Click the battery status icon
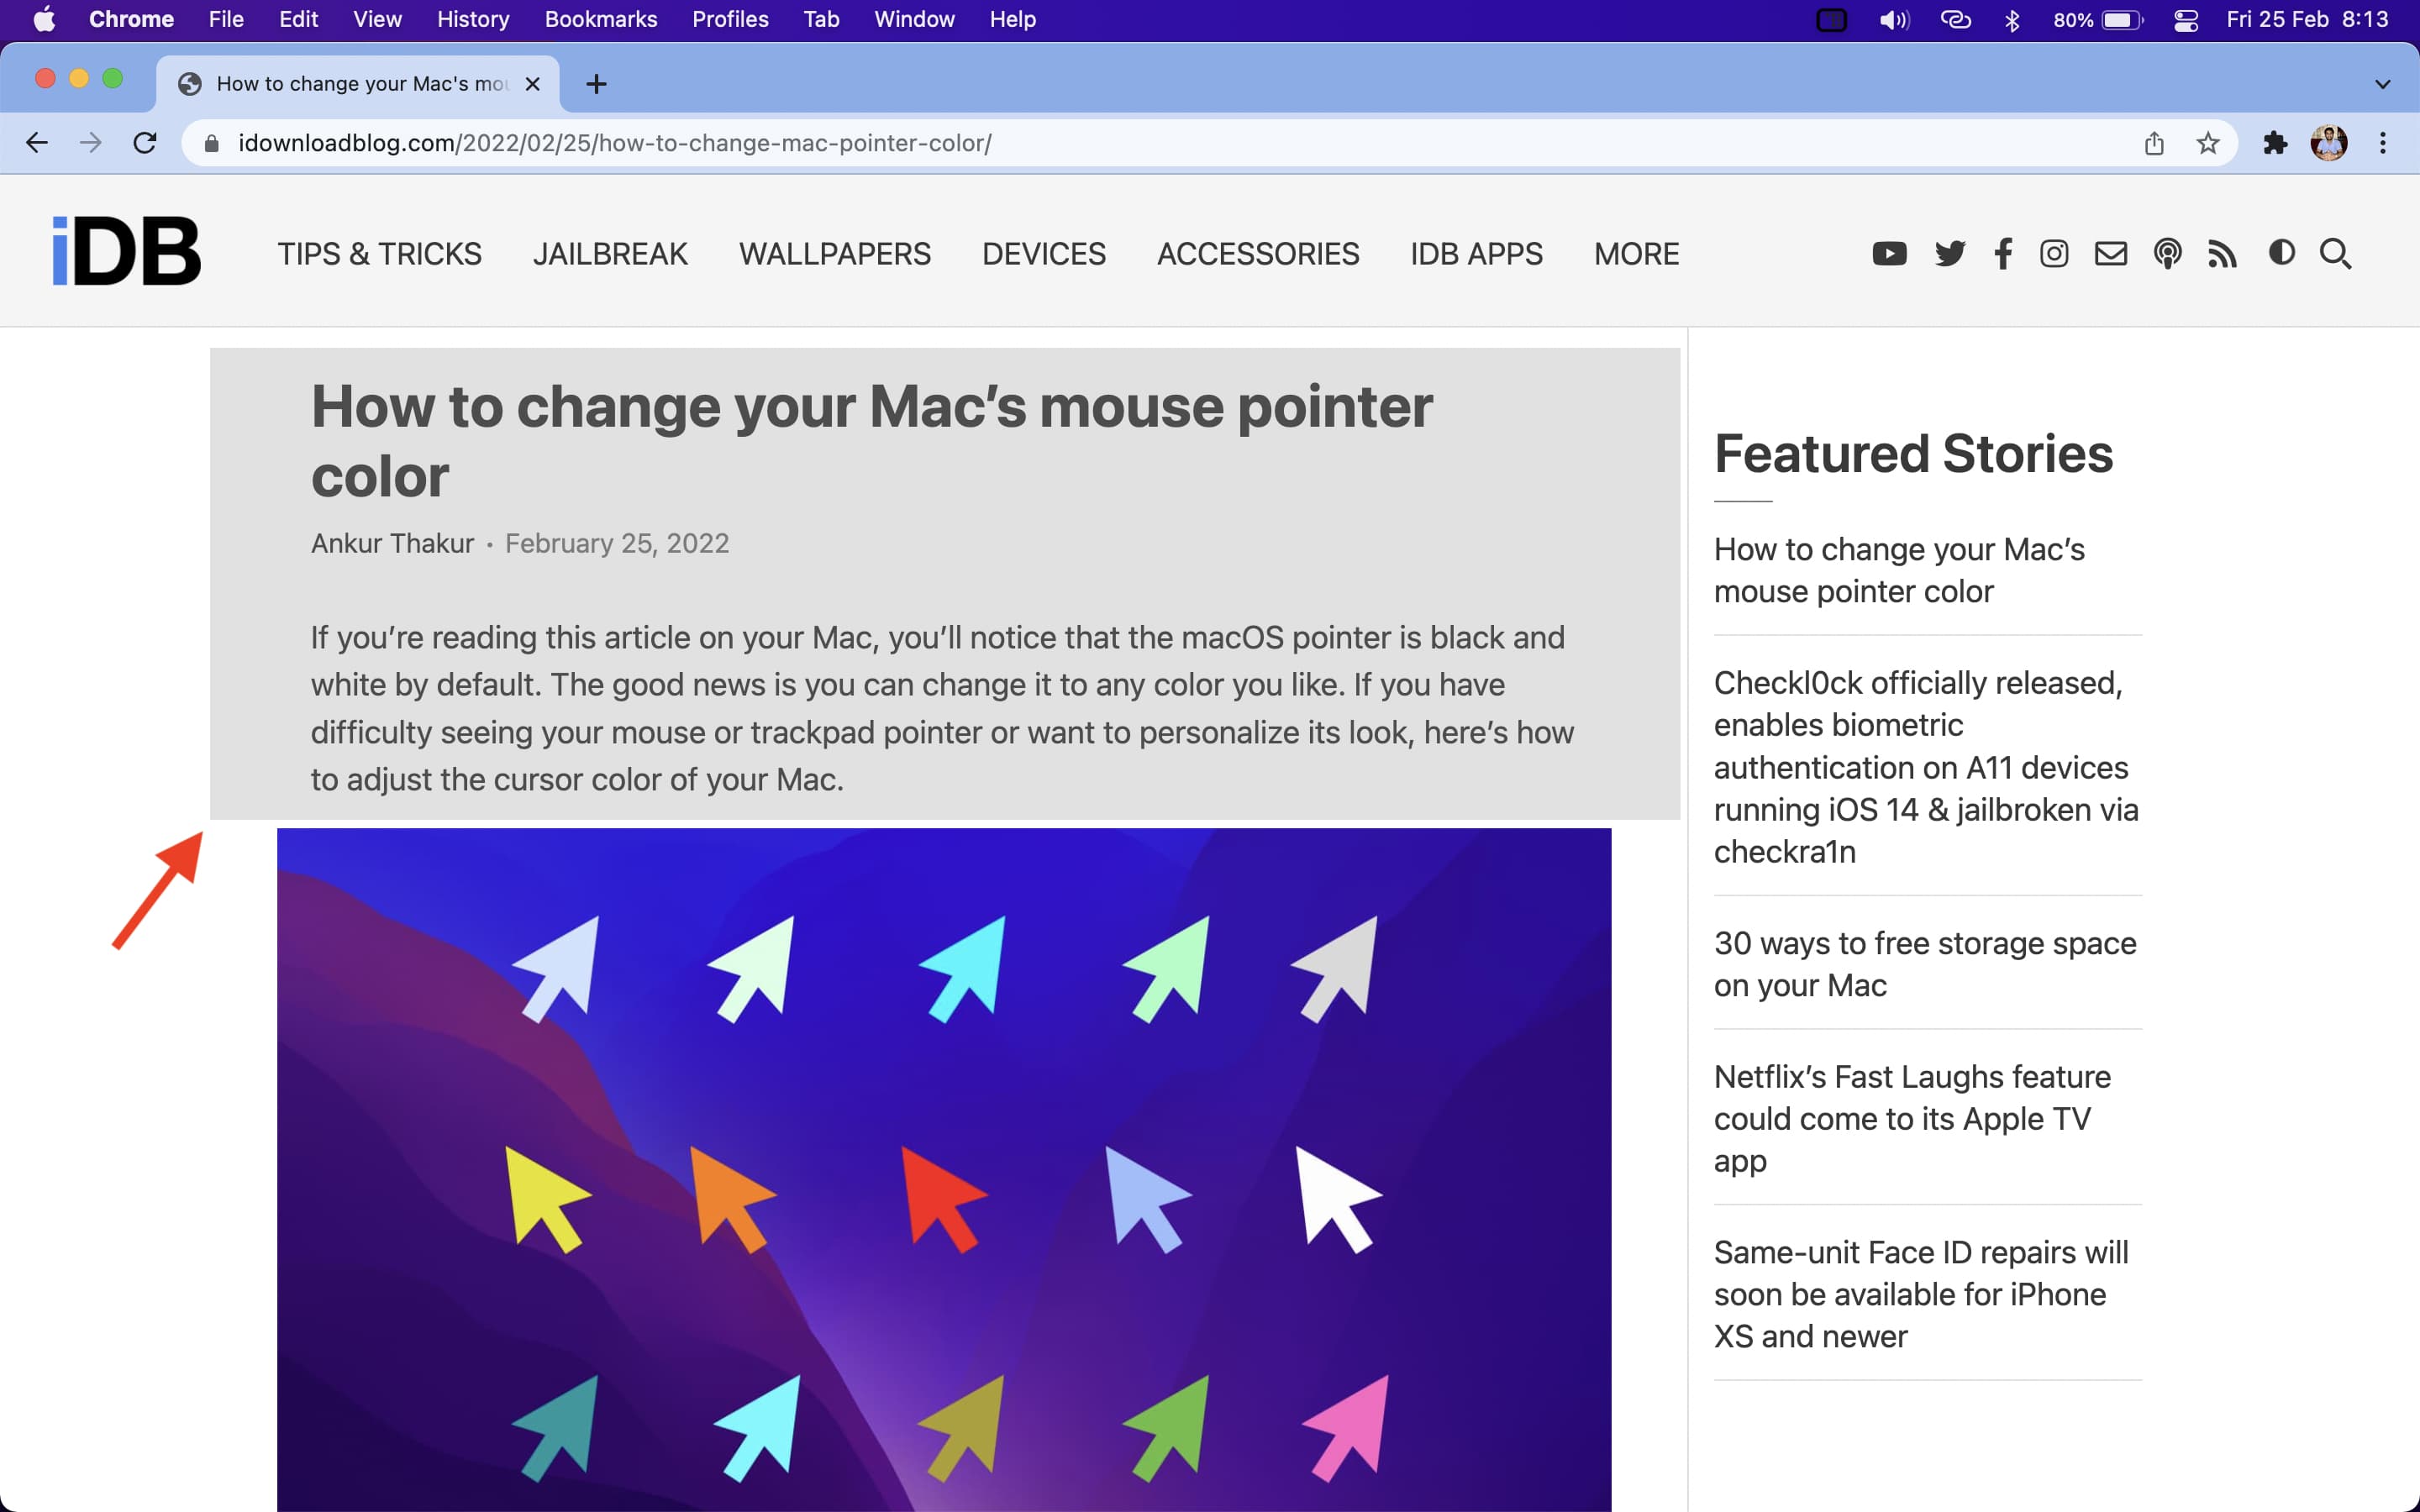2420x1512 pixels. pyautogui.click(x=2122, y=20)
